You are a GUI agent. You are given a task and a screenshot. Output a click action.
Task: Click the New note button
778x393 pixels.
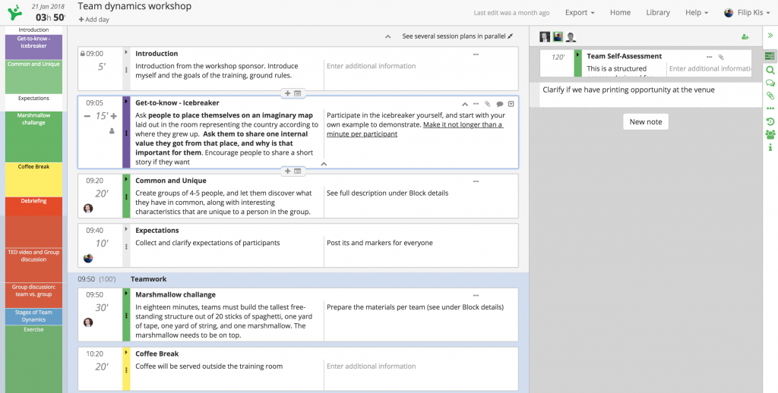click(645, 122)
